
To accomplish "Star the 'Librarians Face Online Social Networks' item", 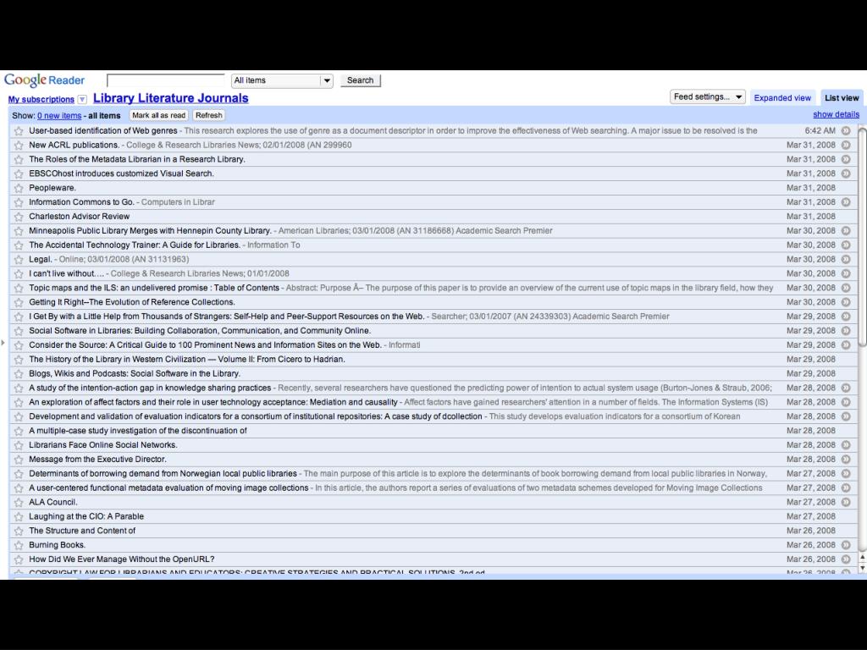I will [x=19, y=445].
